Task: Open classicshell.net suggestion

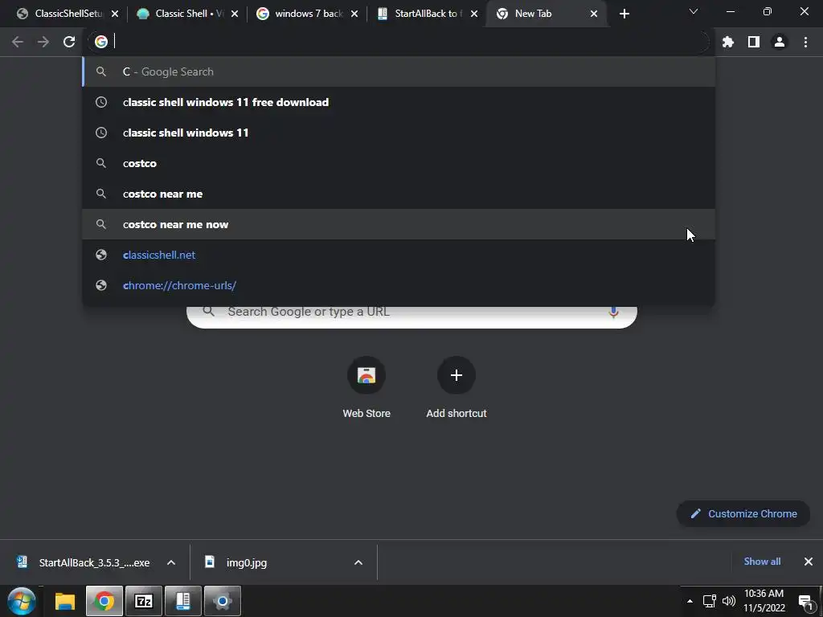Action: click(399, 255)
